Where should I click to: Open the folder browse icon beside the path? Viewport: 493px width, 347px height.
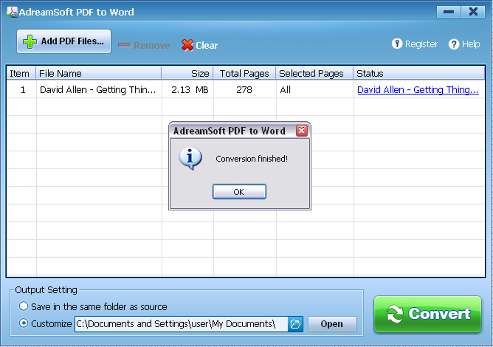point(296,324)
